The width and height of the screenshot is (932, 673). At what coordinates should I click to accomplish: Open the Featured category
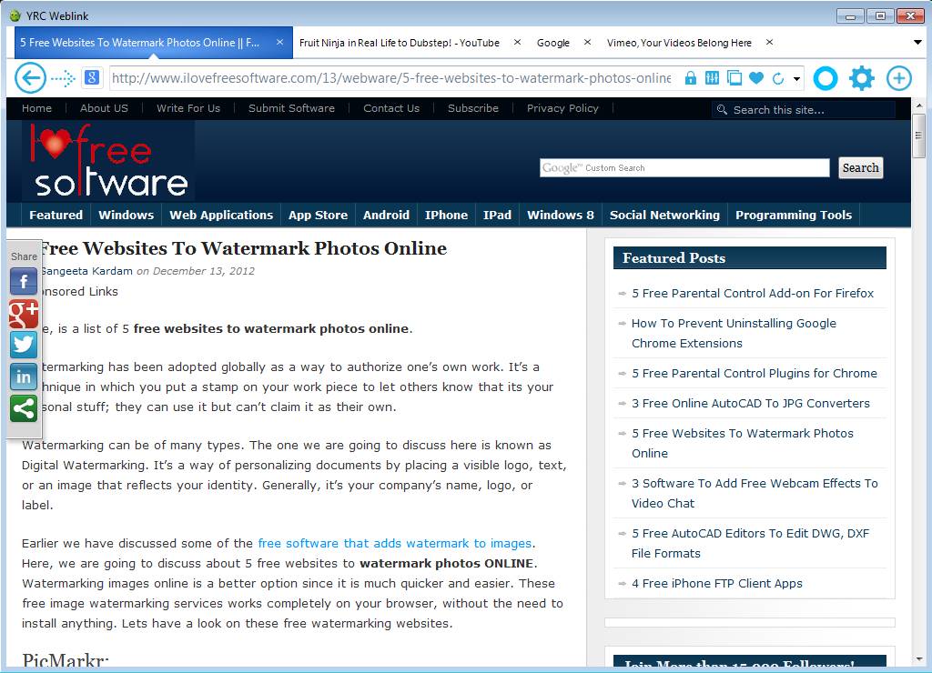[56, 215]
